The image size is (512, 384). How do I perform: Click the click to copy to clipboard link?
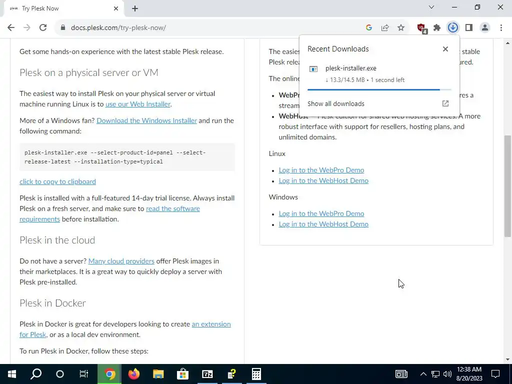(58, 181)
